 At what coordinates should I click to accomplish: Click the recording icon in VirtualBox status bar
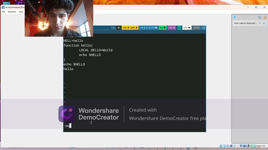click(x=245, y=146)
